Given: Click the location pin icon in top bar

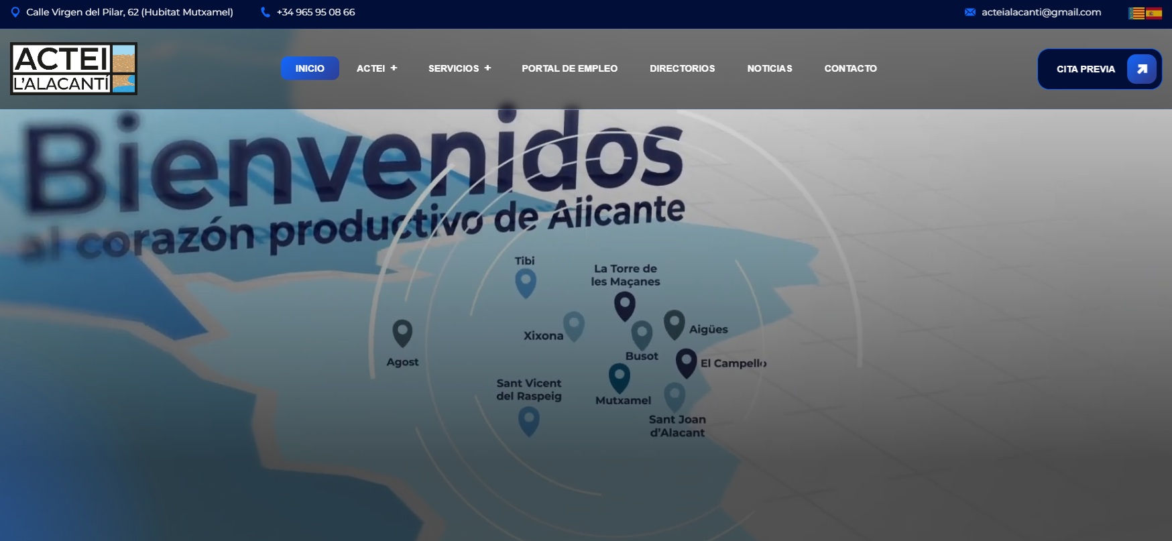Looking at the screenshot, I should (15, 12).
